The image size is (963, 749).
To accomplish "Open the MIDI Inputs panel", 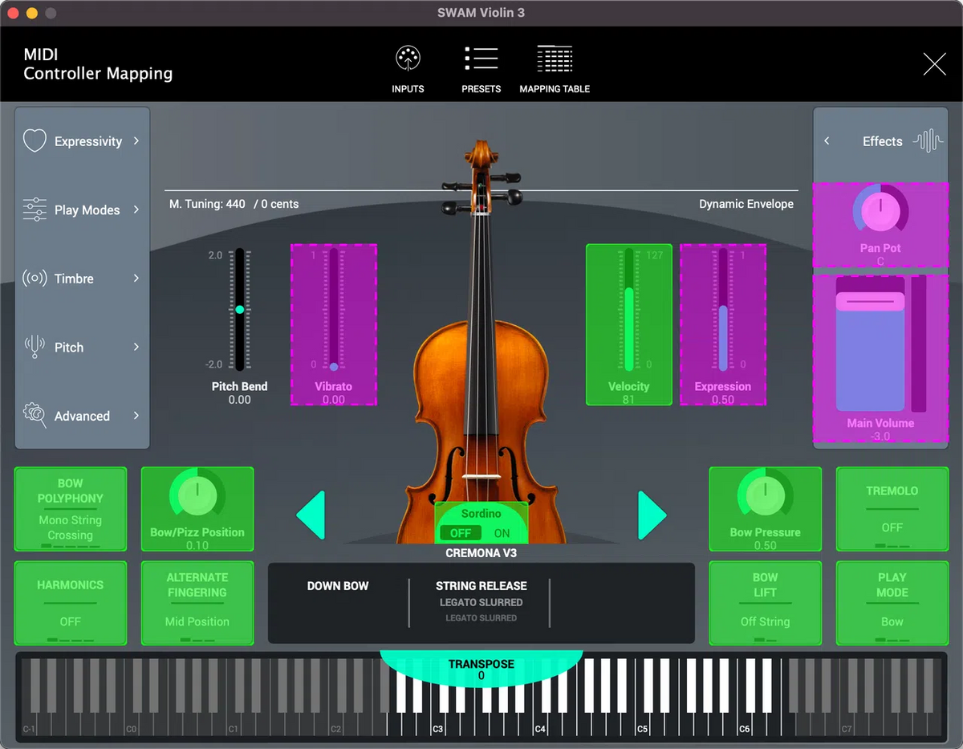I will click(x=408, y=67).
